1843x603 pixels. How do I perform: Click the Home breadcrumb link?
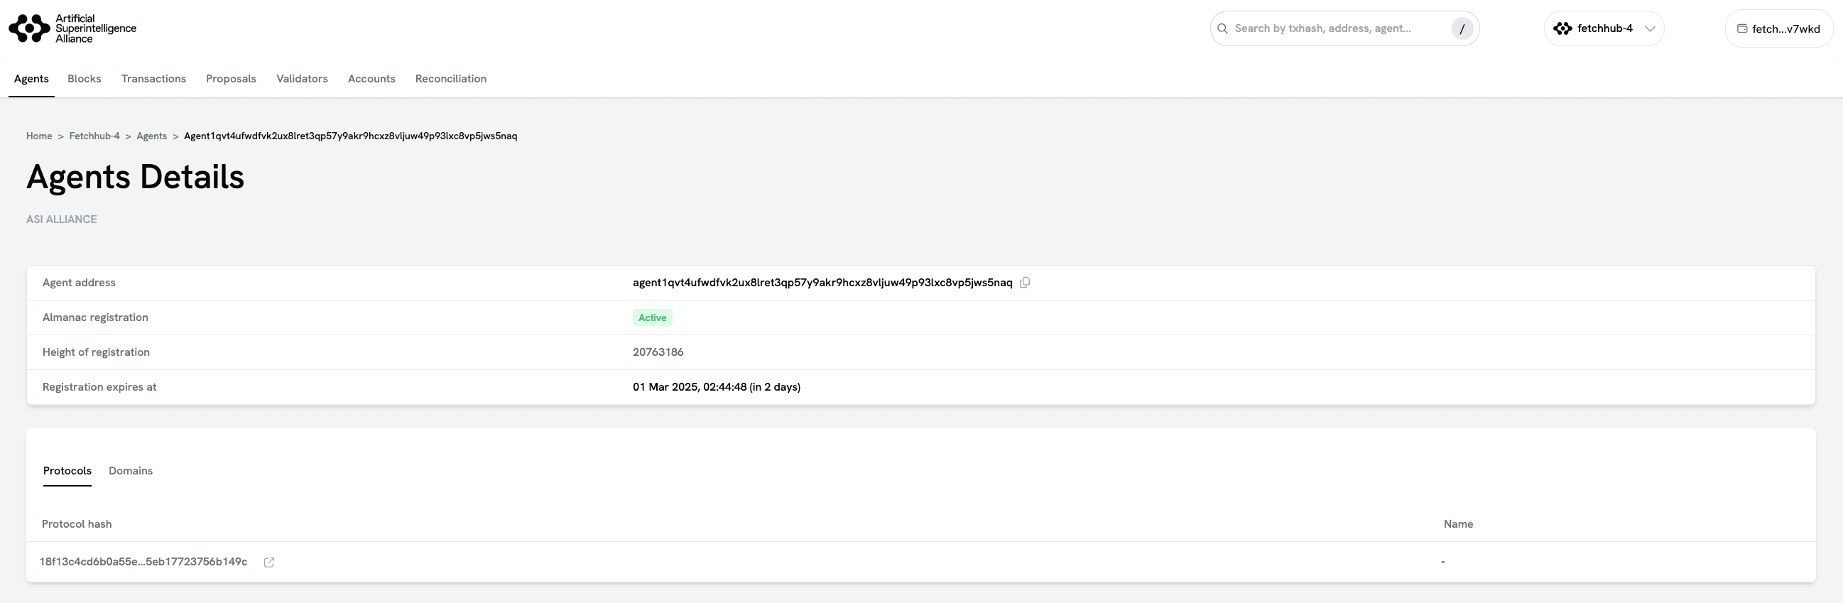pyautogui.click(x=39, y=136)
